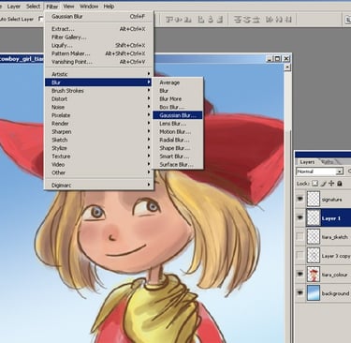The width and height of the screenshot is (351, 343).
Task: Expand the Digimarc filter submenu
Action: coord(98,186)
